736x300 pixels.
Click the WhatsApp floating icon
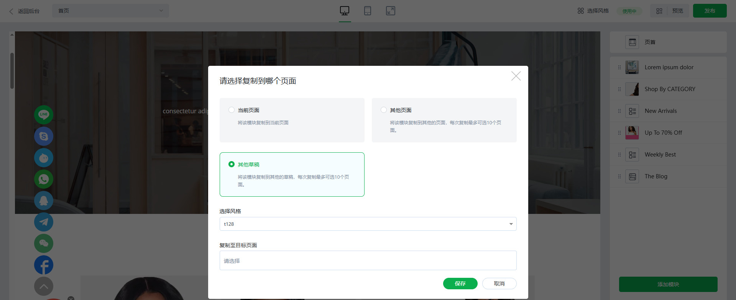(x=44, y=179)
